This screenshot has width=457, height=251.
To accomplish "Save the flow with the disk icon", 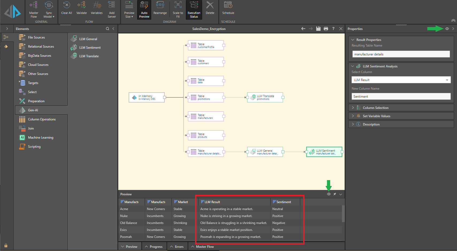I will tap(318, 29).
